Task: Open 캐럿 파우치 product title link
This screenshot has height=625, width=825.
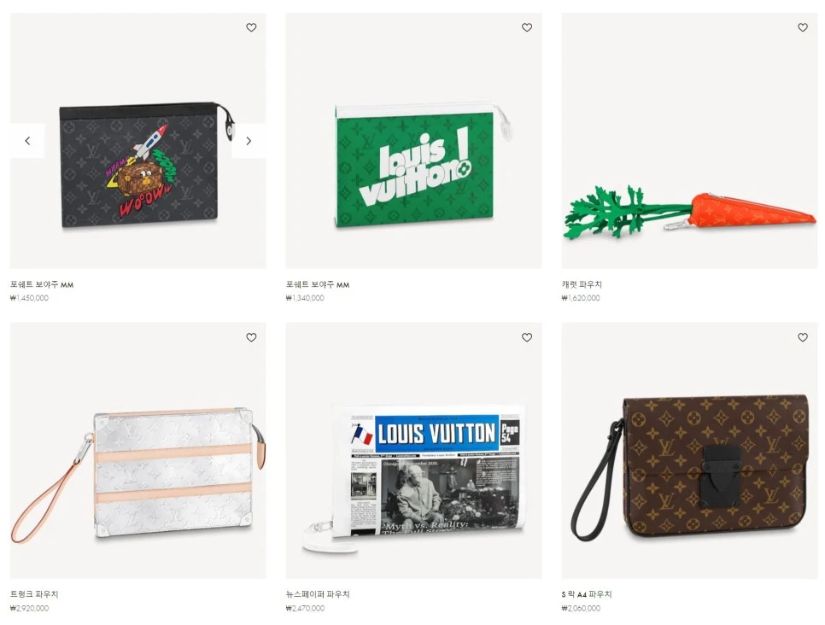Action: 582,284
